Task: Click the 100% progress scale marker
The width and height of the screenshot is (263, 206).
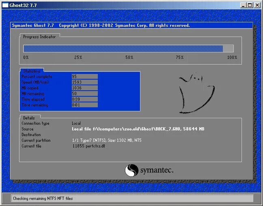Action: tap(232, 57)
